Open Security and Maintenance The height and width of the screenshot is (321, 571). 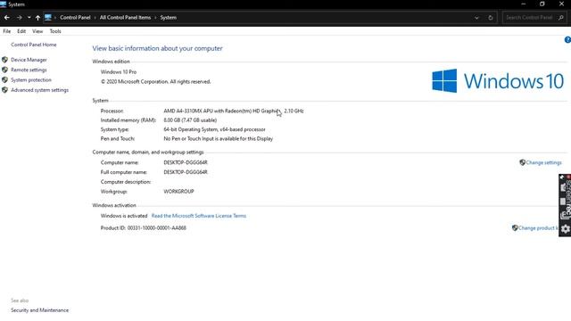click(39, 310)
